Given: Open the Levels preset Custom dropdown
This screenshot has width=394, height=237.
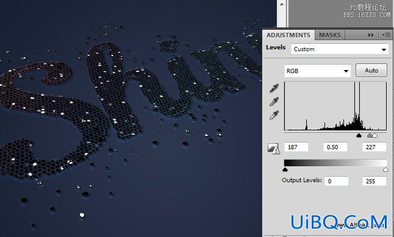Looking at the screenshot, I should pos(340,49).
